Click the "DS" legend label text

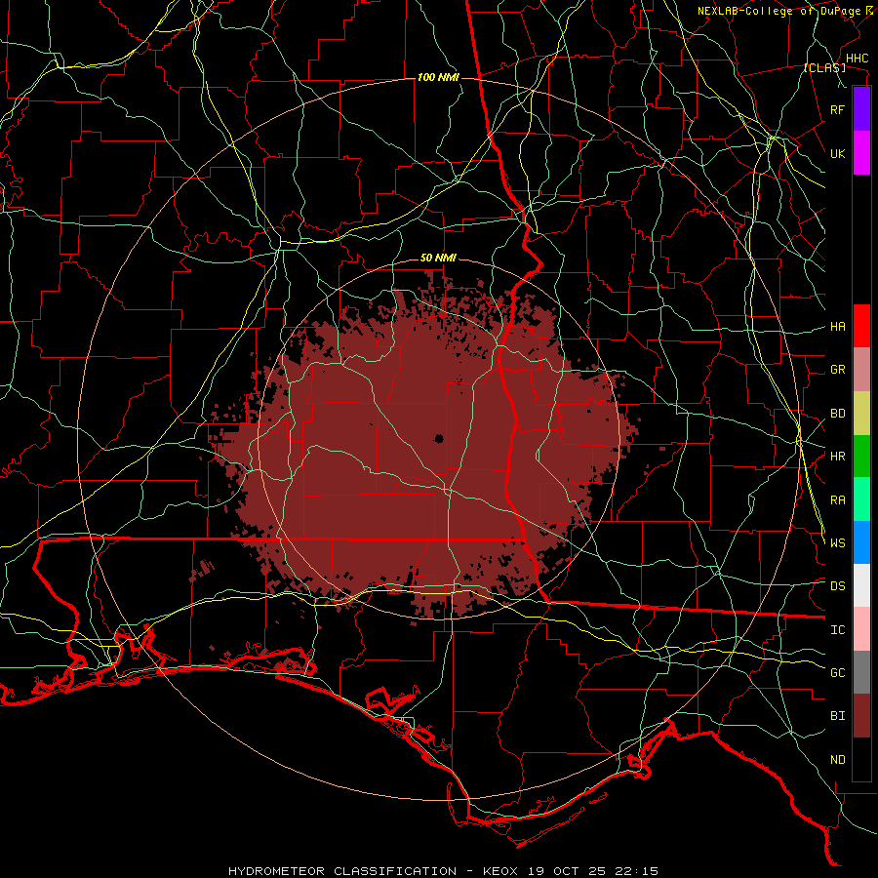click(x=837, y=586)
